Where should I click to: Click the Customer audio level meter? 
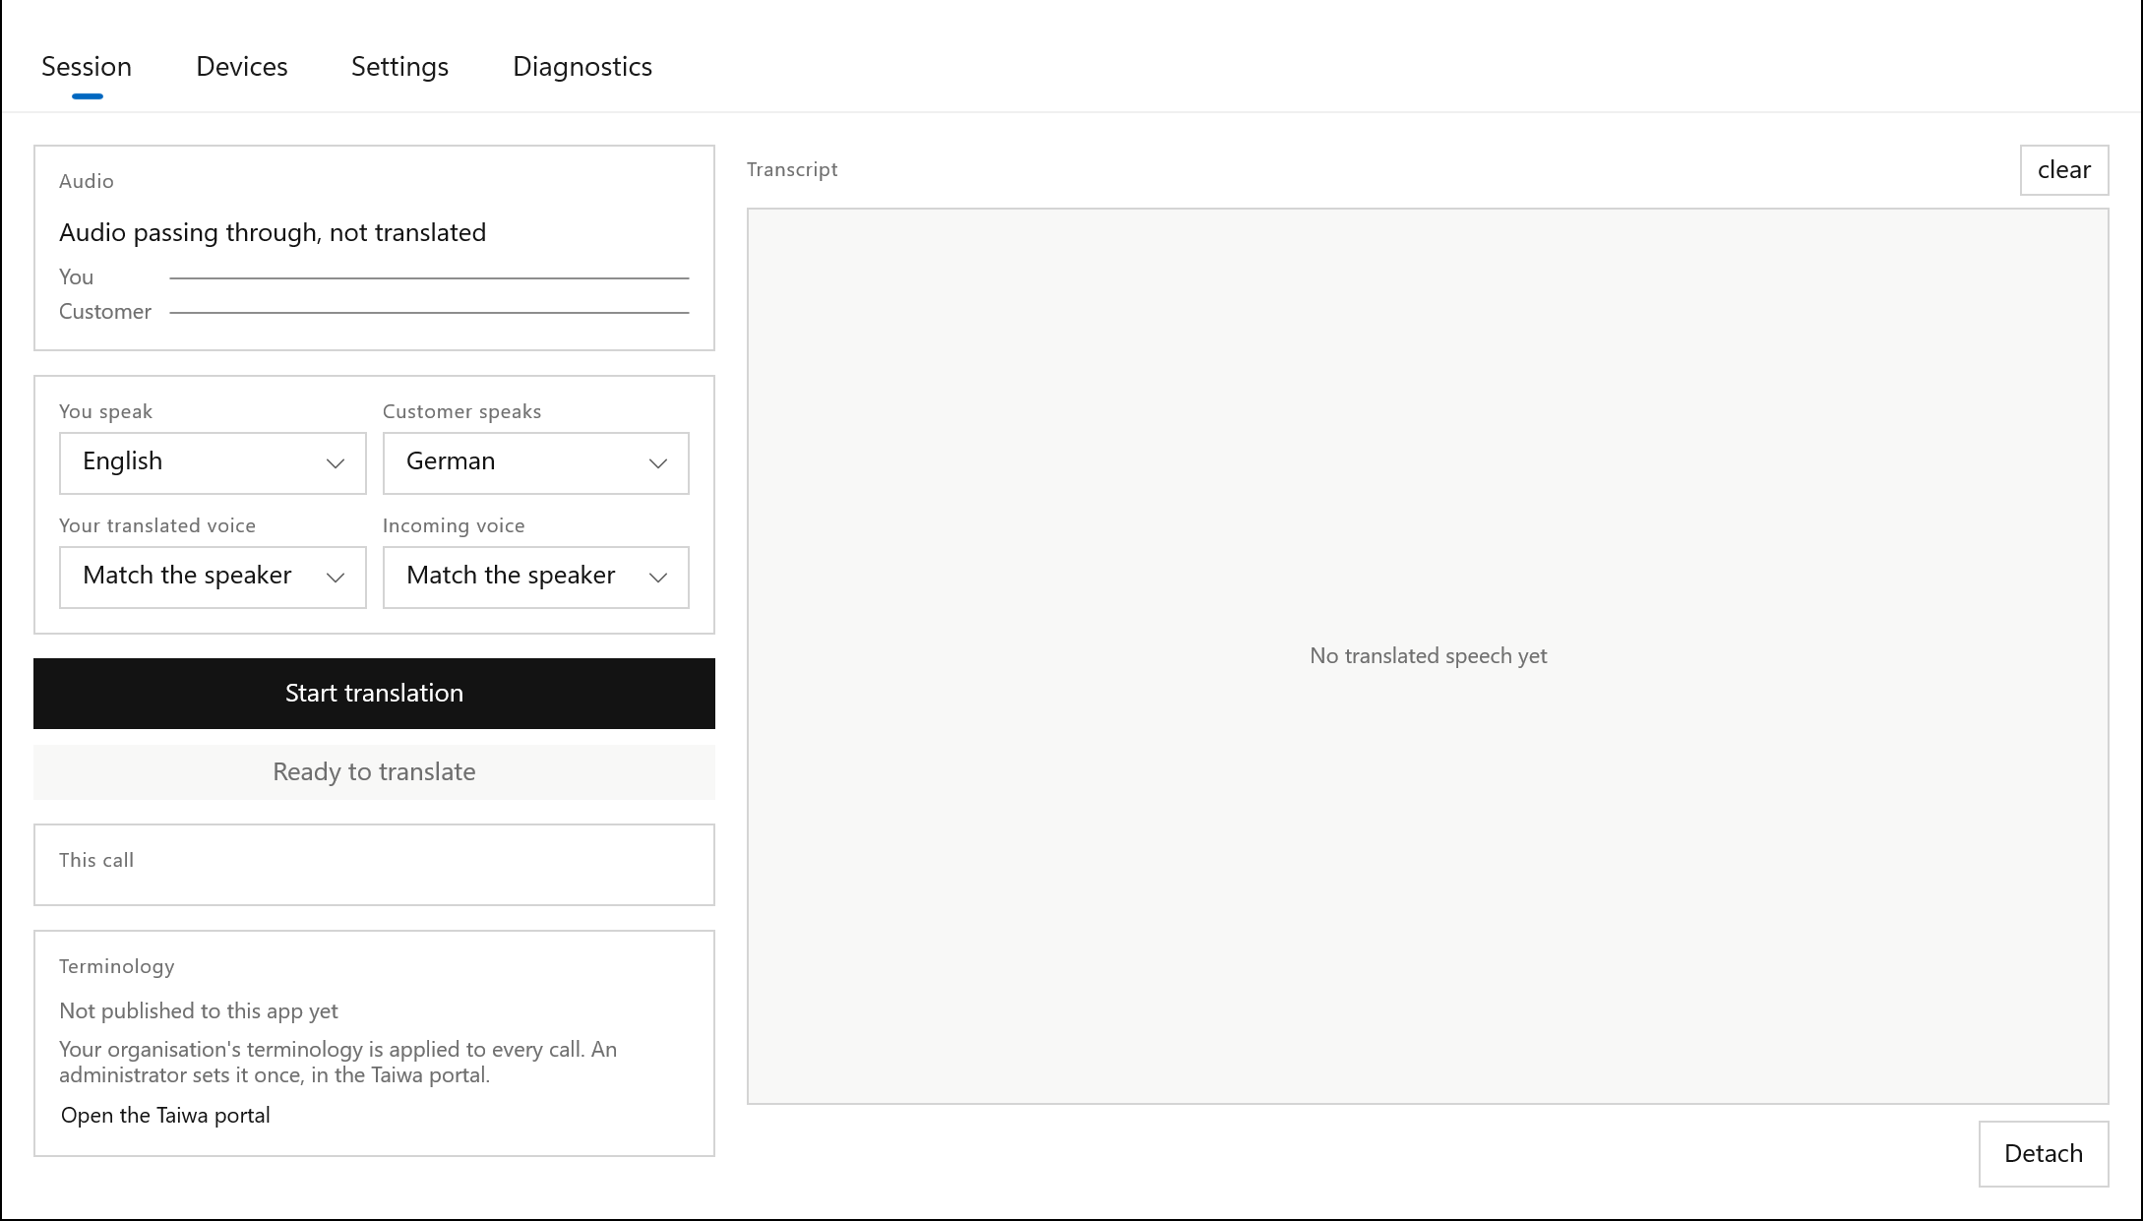[429, 313]
